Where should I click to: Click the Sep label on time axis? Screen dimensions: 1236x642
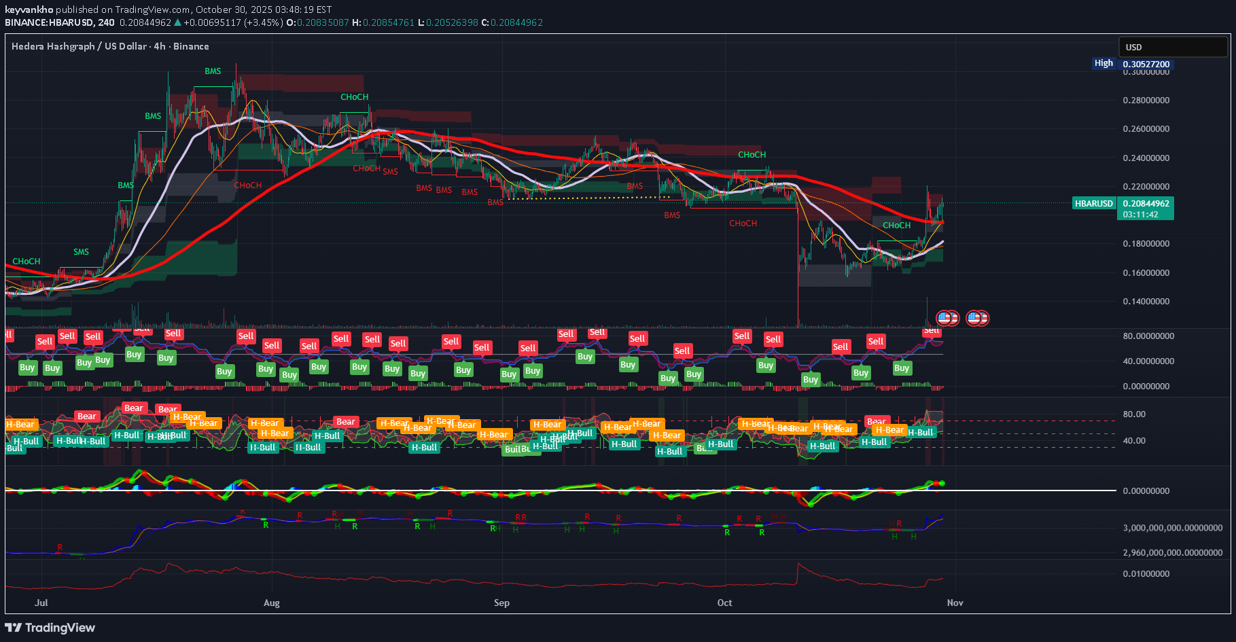(501, 603)
